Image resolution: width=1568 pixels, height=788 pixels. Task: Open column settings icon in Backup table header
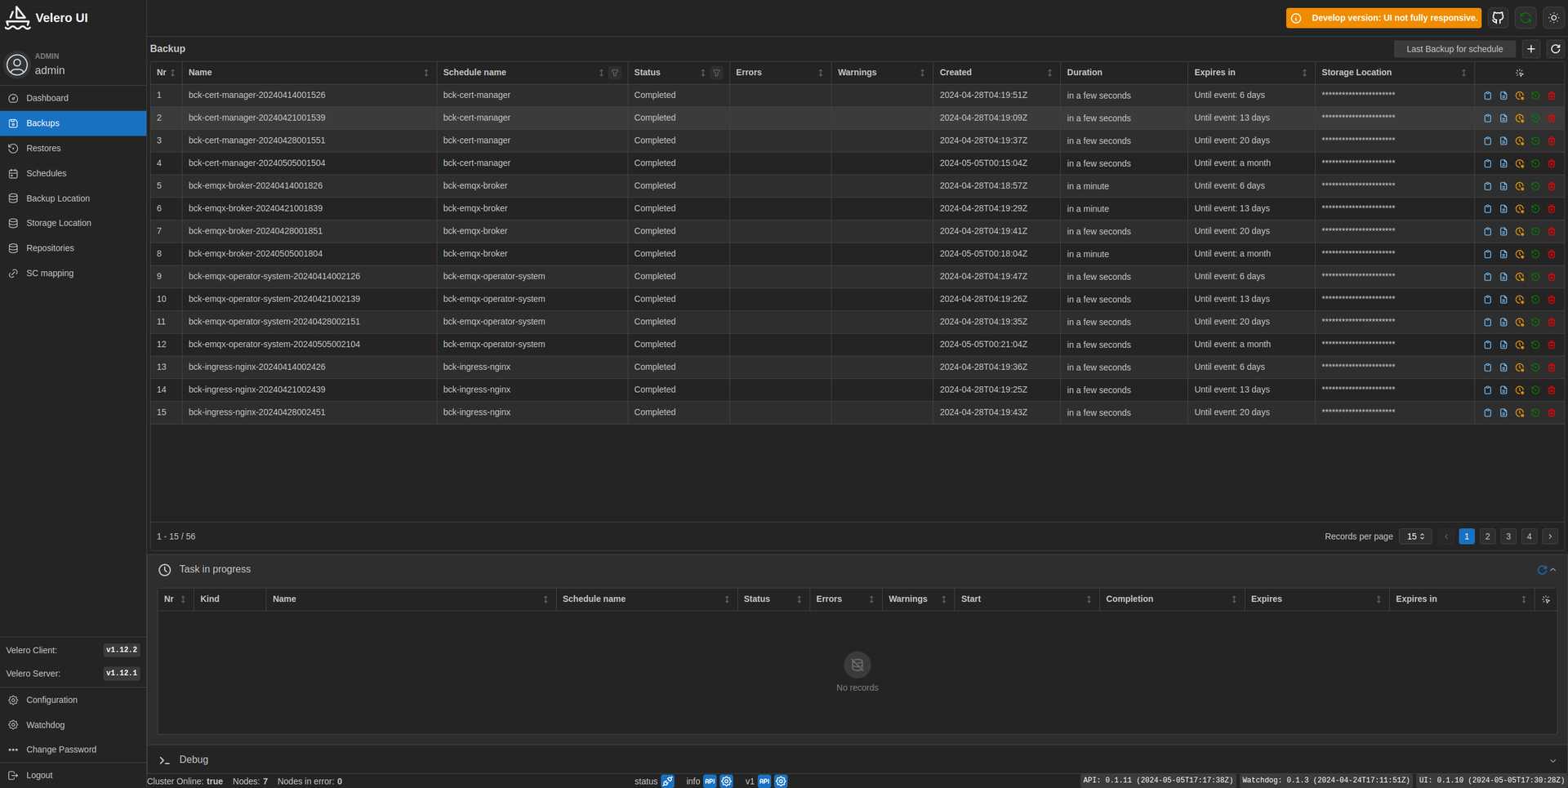pos(1519,73)
